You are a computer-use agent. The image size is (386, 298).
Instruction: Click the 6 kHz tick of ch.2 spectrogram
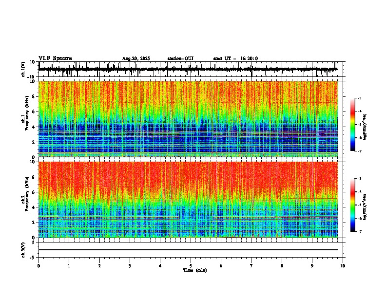click(34, 192)
